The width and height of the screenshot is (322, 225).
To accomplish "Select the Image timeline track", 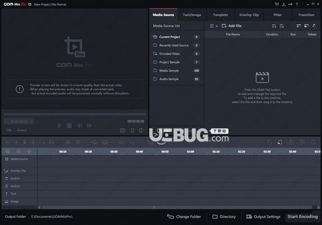I will [19, 201].
